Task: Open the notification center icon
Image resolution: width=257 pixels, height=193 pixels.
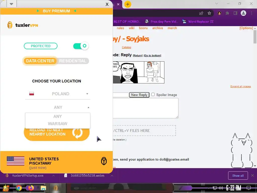Action: 249,188
